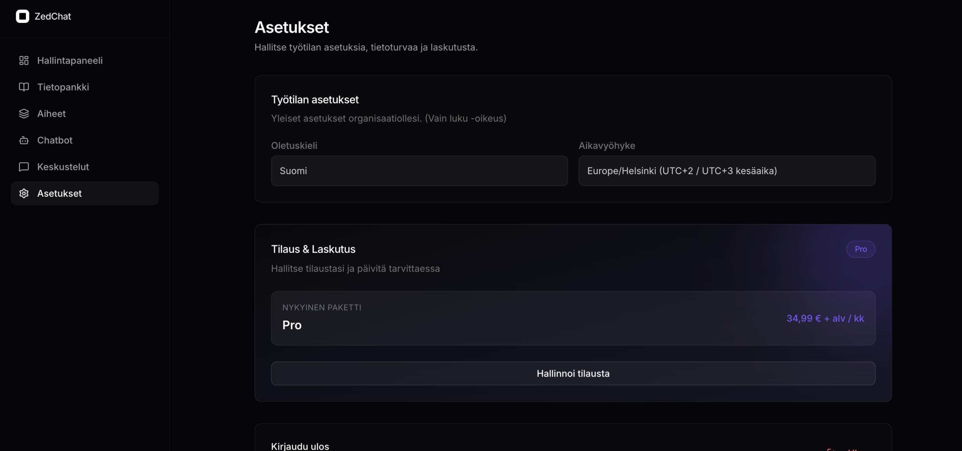The image size is (962, 451).
Task: Click the ZedChat logo icon
Action: pyautogui.click(x=23, y=16)
